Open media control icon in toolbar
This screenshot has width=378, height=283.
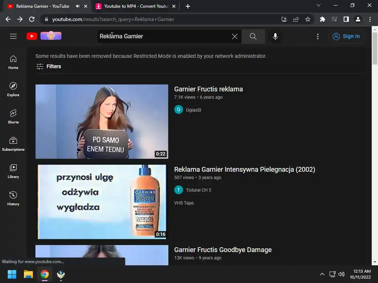(334, 19)
